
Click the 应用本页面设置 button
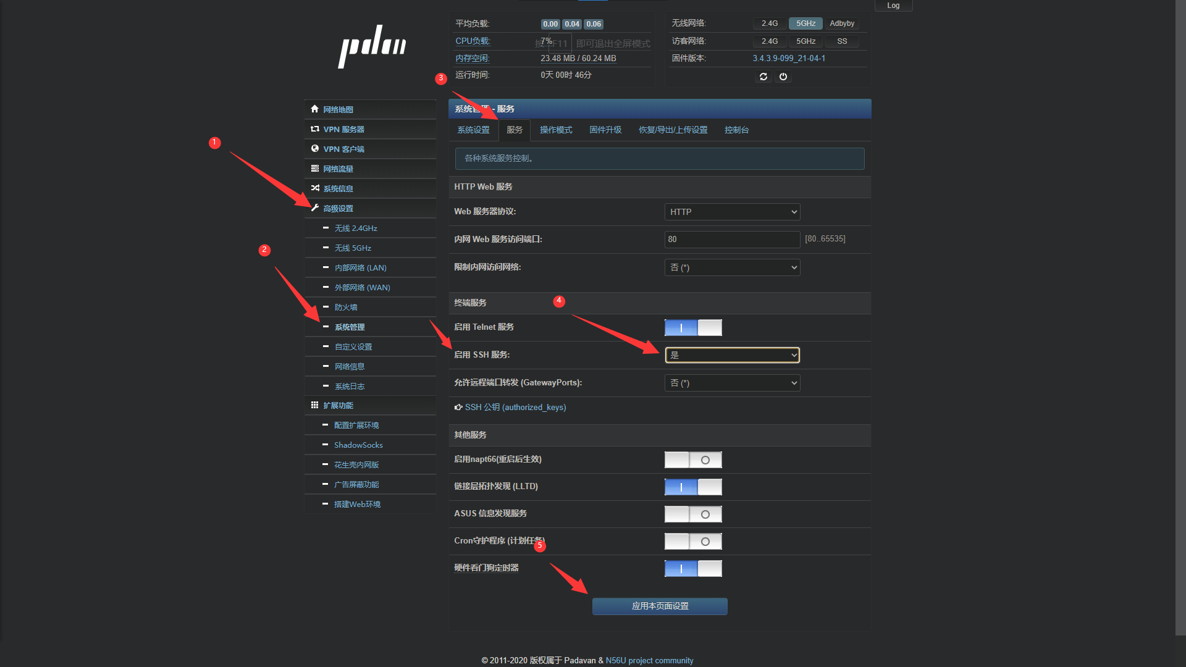pos(660,606)
